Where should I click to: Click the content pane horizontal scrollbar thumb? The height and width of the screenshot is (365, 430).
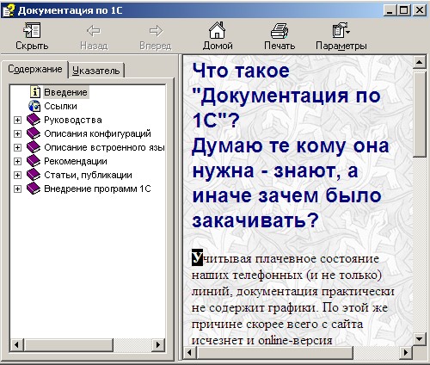[274, 352]
